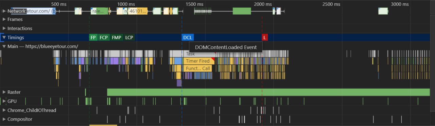The height and width of the screenshot is (126, 435).
Task: Select the 46101... network request
Action: click(x=138, y=11)
